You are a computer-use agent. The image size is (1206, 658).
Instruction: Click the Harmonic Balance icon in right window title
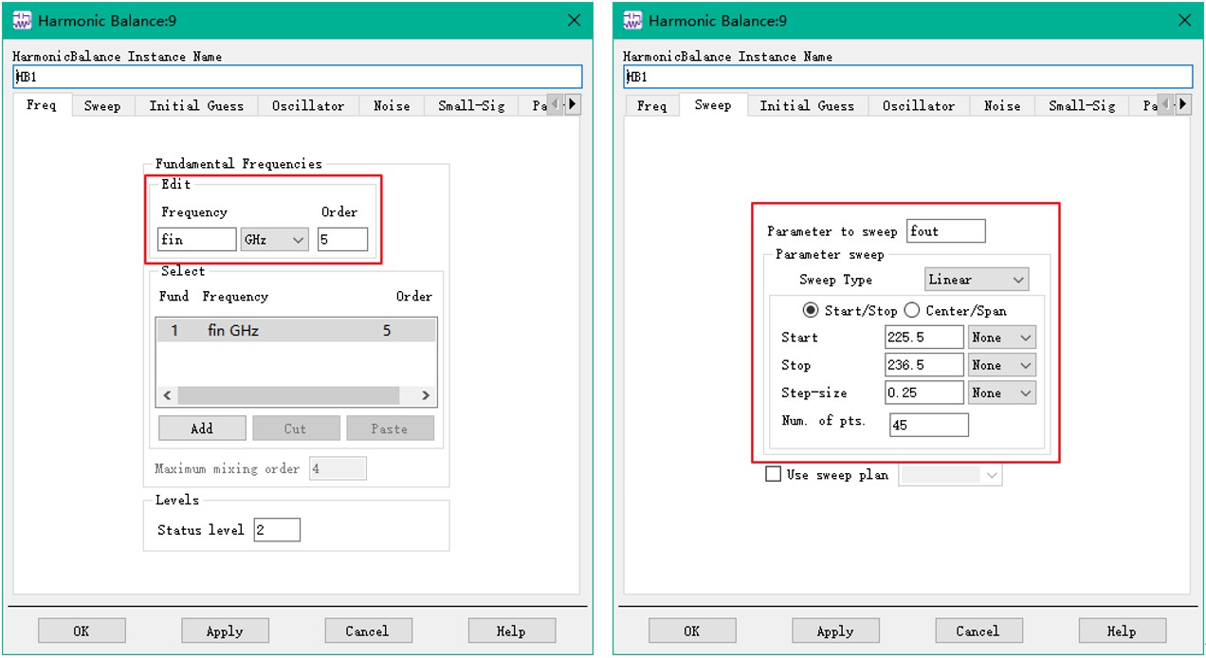[632, 20]
